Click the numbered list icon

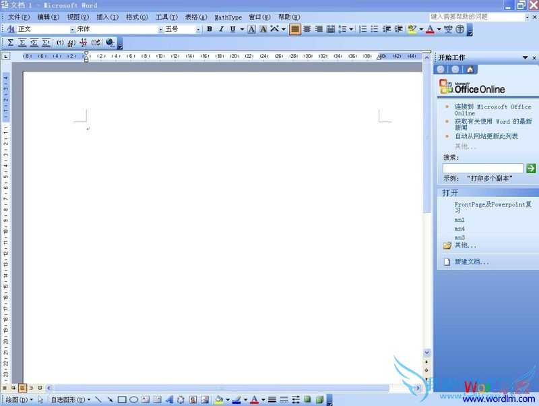[362, 29]
